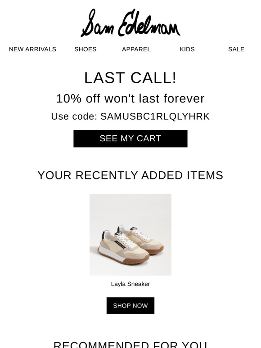Click YOUR RECENTLY ADDED ITEMS heading
Viewport: 261px width, 348px height.
point(130,175)
